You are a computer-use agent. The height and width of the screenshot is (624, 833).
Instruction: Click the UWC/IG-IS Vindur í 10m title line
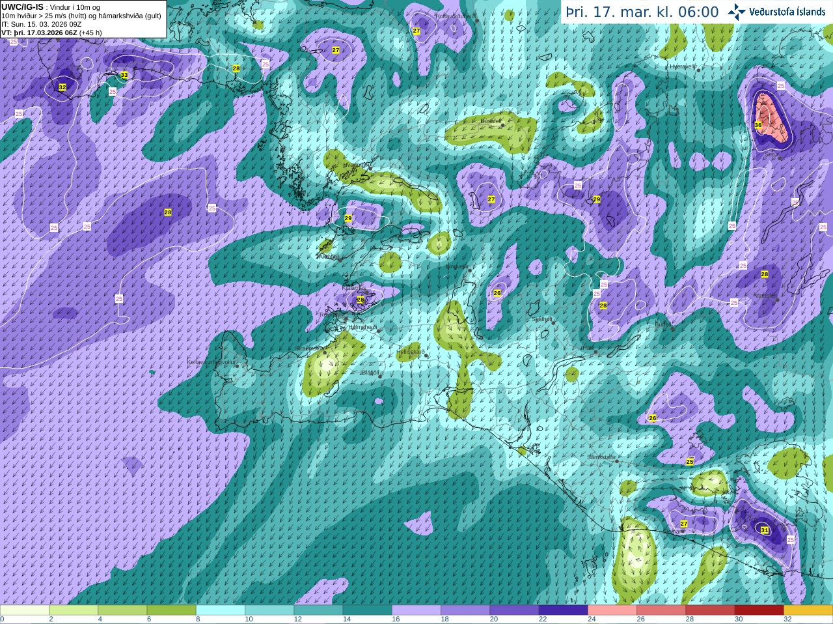(x=51, y=7)
